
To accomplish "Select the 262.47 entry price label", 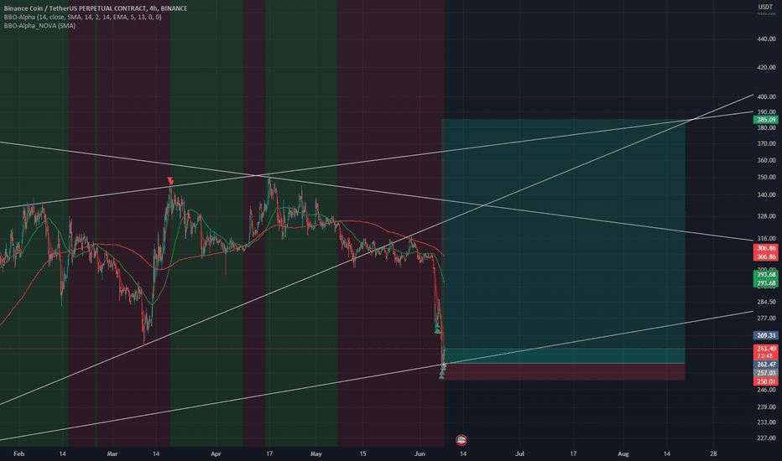I will coord(765,365).
